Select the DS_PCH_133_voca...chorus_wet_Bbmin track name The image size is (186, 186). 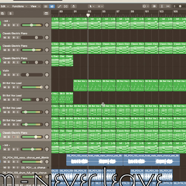(26, 158)
